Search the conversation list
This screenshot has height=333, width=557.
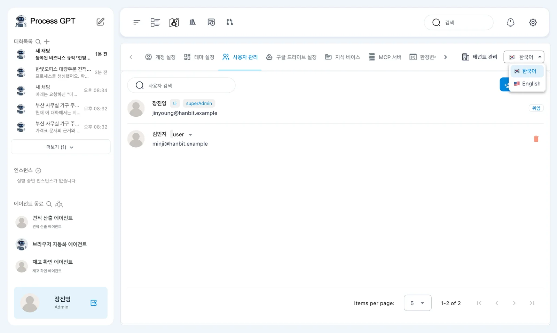[38, 42]
